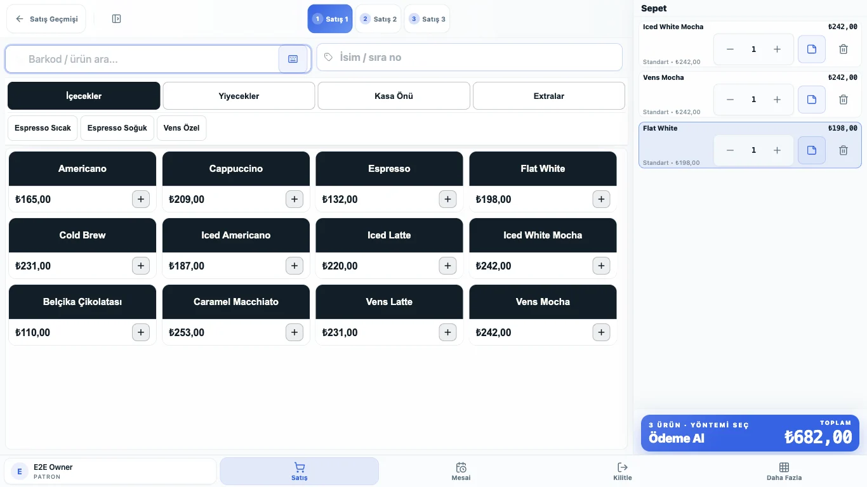Filter by Espresso Sıcak subcategory
The width and height of the screenshot is (867, 487).
(43, 128)
